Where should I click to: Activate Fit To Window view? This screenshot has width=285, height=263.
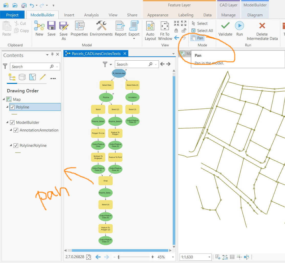(x=165, y=29)
